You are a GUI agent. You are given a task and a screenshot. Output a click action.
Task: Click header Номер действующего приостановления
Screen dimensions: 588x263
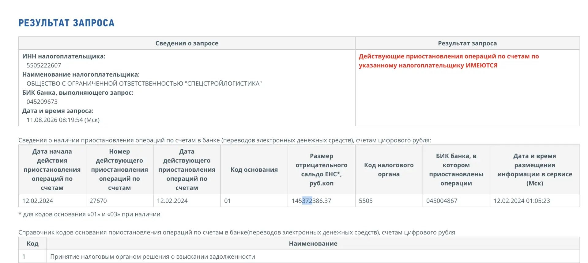[x=119, y=170]
